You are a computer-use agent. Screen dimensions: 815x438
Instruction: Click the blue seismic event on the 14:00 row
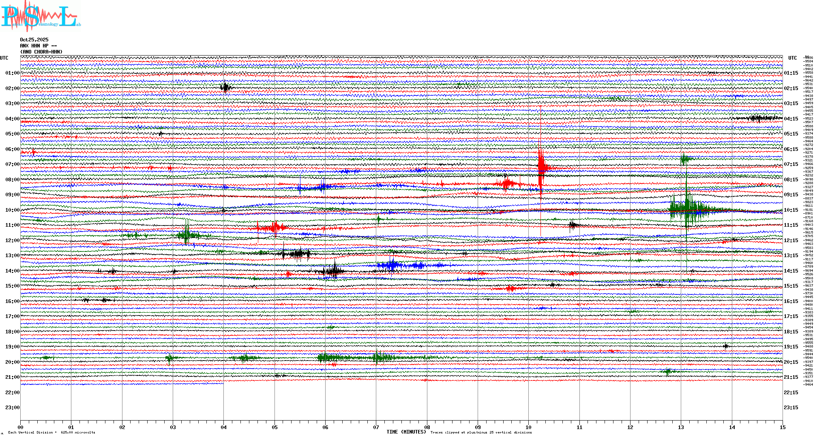point(392,266)
